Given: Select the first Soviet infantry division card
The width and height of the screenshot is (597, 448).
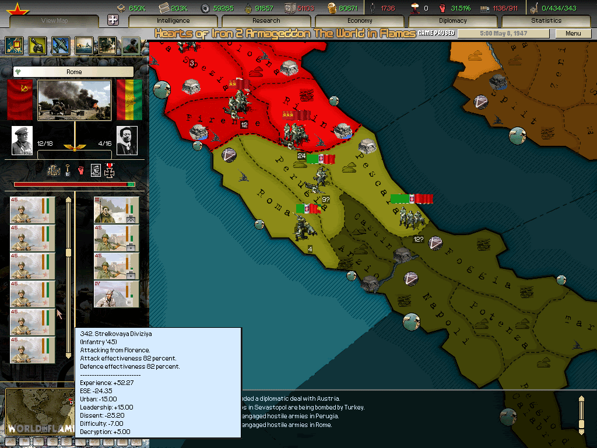Looking at the screenshot, I should (x=33, y=210).
